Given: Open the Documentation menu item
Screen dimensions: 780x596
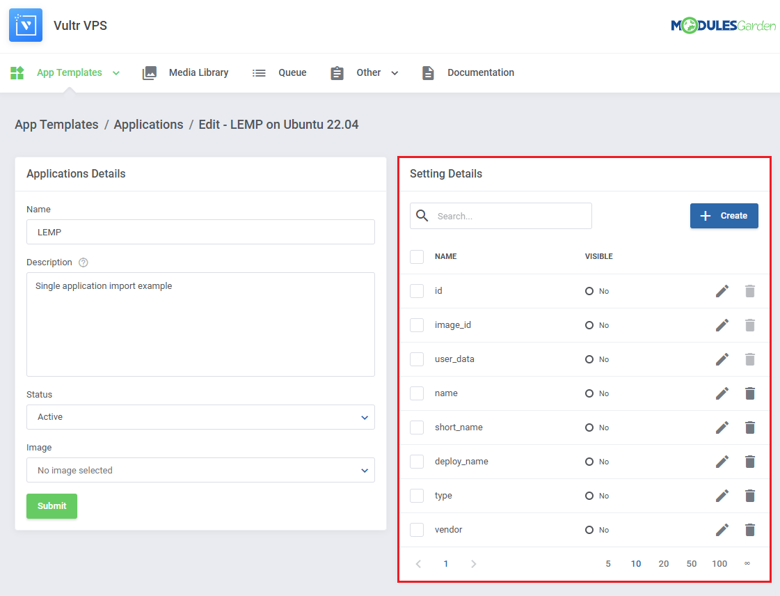Looking at the screenshot, I should [481, 72].
